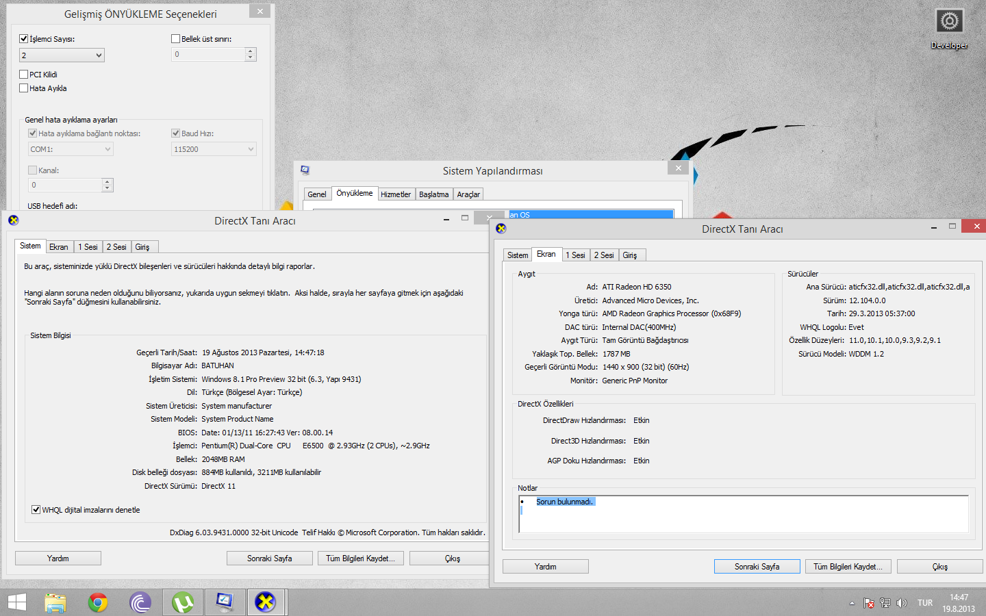Select the highlighted OS entry in boot list
Screen dimensions: 986x616
tap(591, 214)
